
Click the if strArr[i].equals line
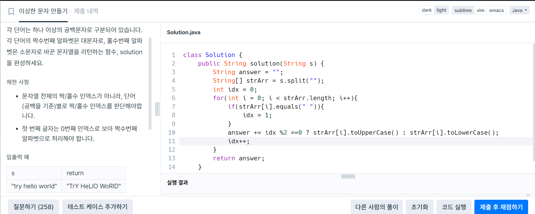click(276, 107)
